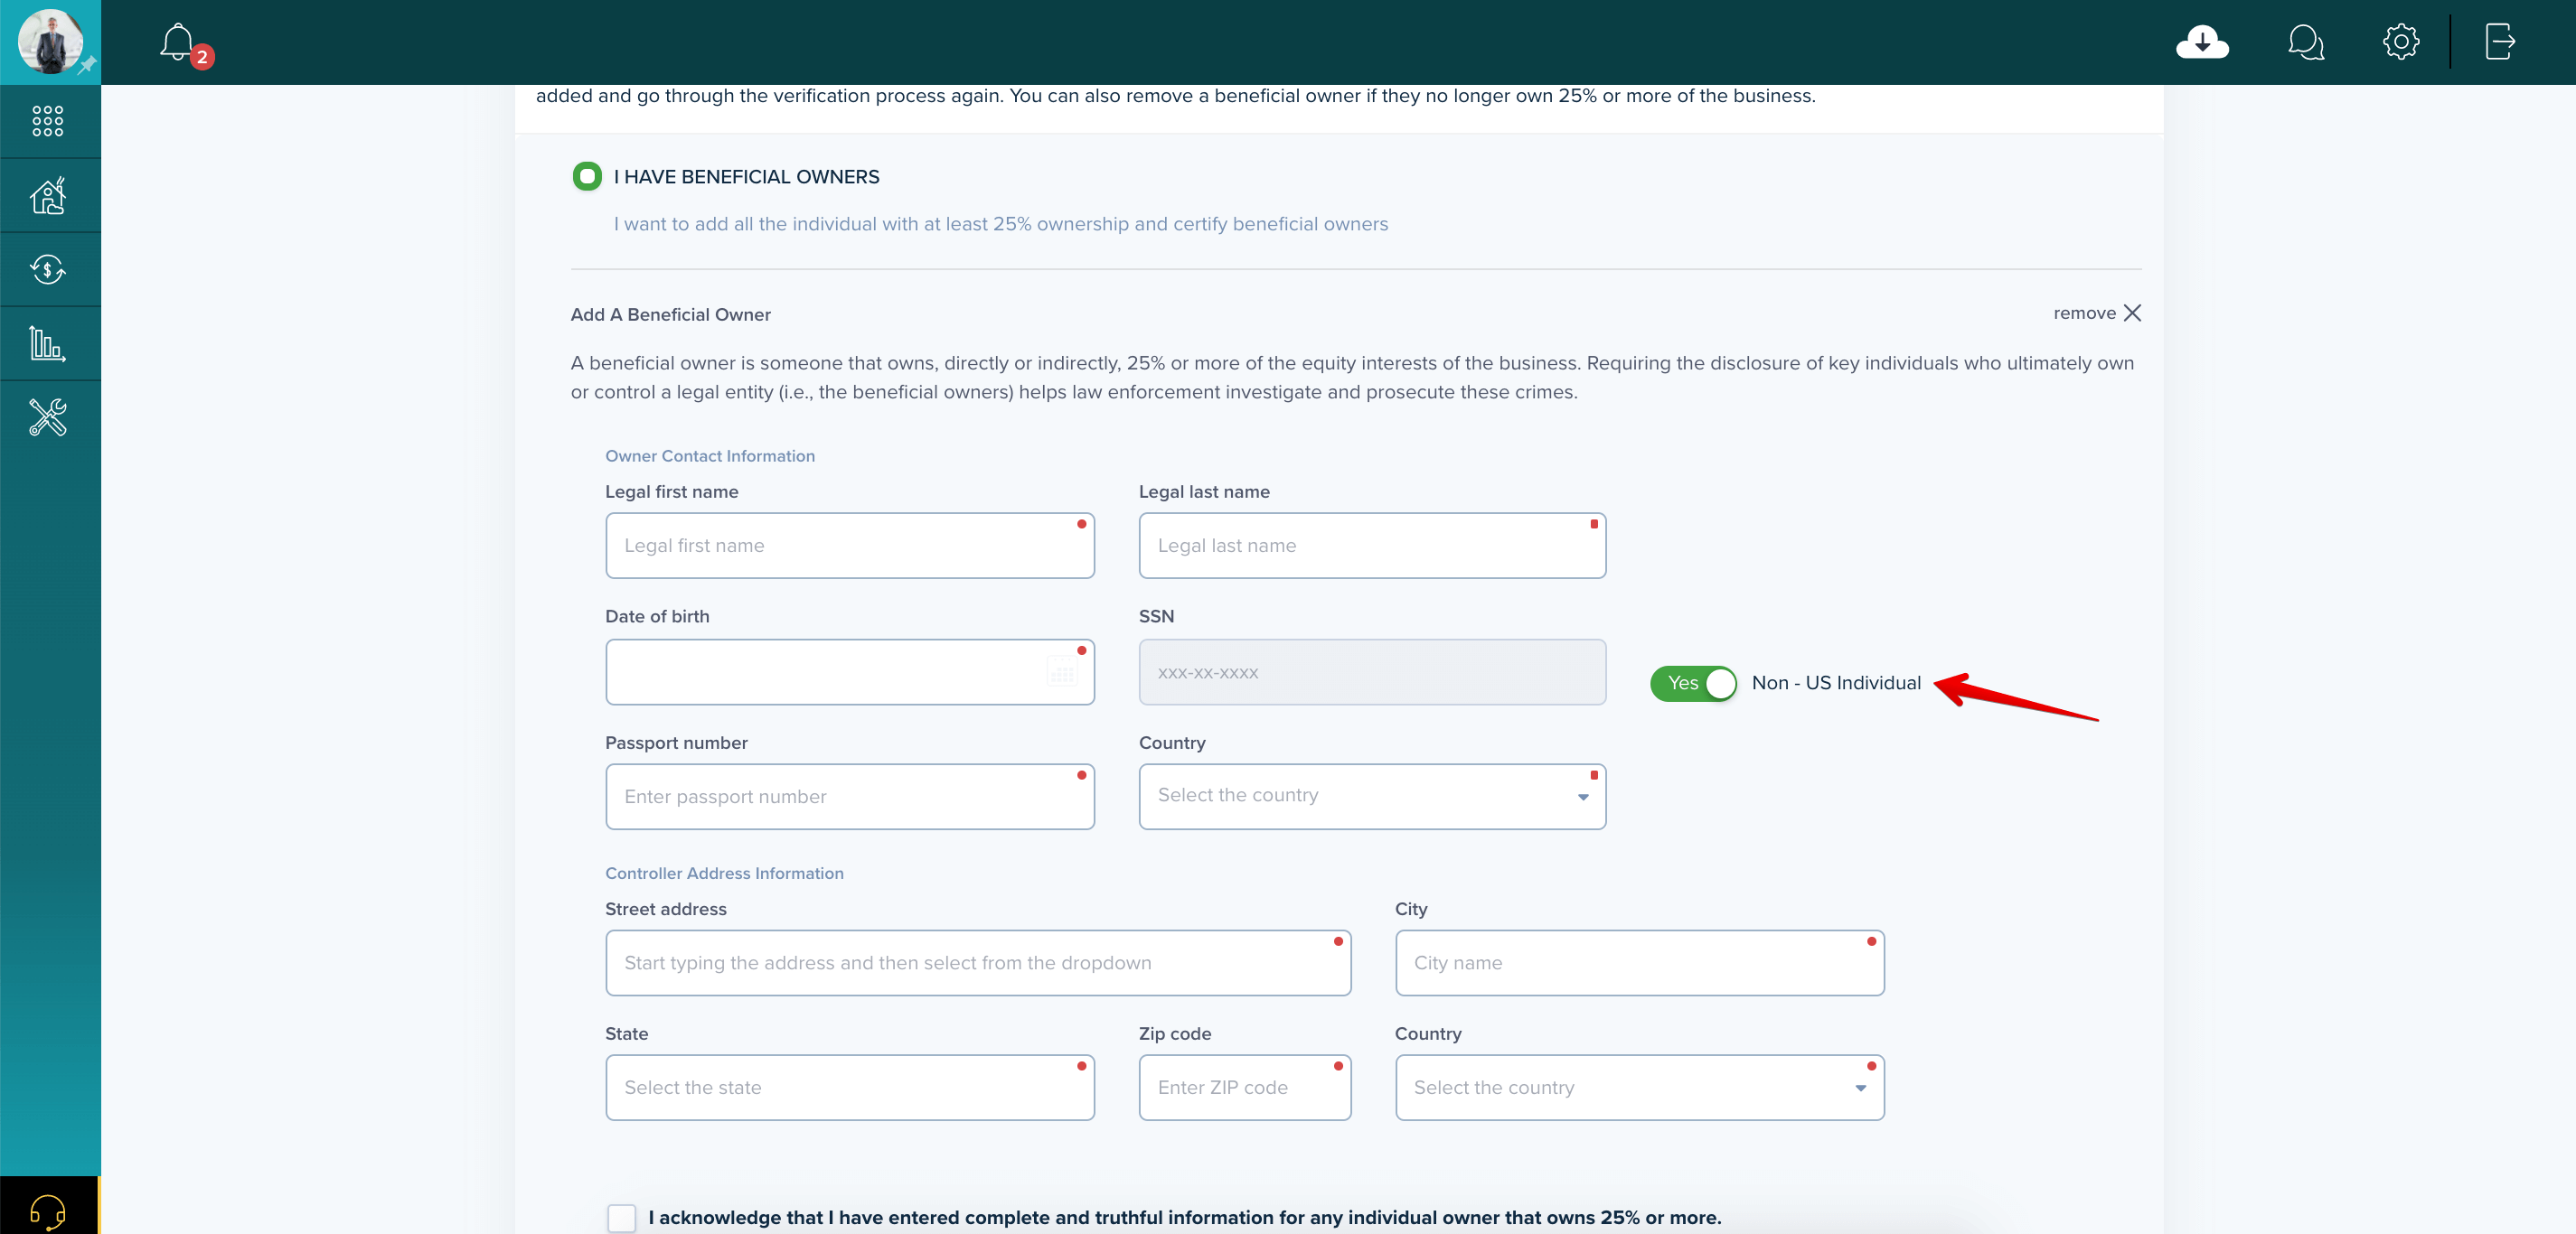Open the apps grid menu

pos(48,121)
